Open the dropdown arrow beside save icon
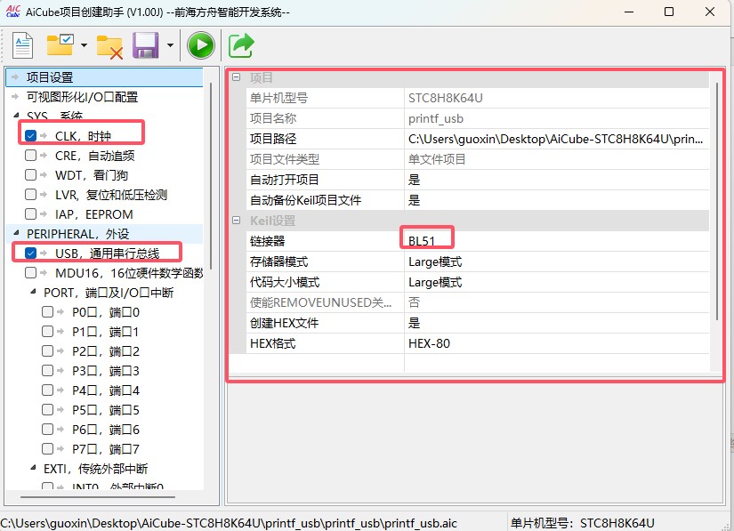The height and width of the screenshot is (531, 734). [170, 45]
